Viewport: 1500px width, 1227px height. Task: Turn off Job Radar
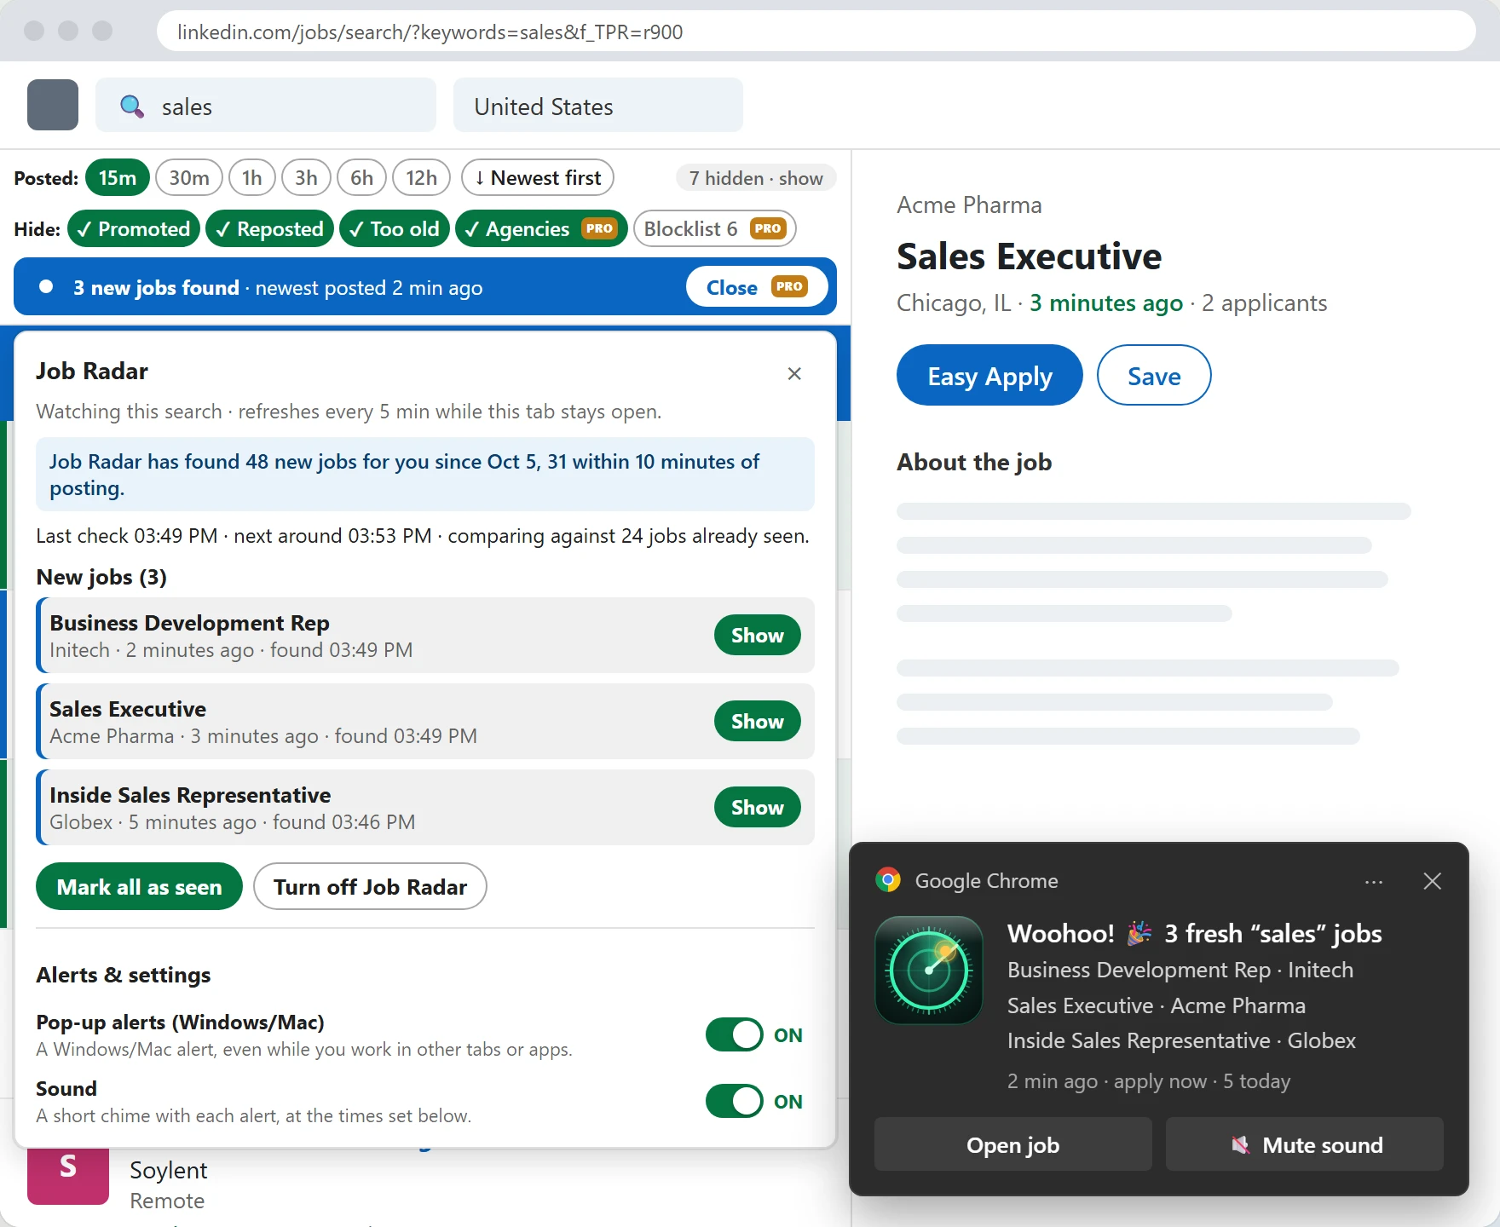(370, 886)
